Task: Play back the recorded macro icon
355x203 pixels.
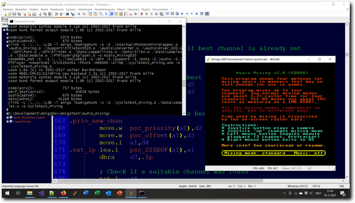Action: pos(151,14)
